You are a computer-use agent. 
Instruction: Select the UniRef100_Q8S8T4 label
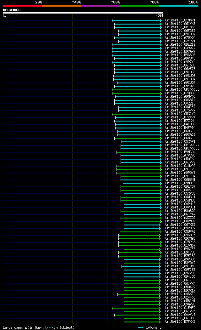tap(180, 100)
